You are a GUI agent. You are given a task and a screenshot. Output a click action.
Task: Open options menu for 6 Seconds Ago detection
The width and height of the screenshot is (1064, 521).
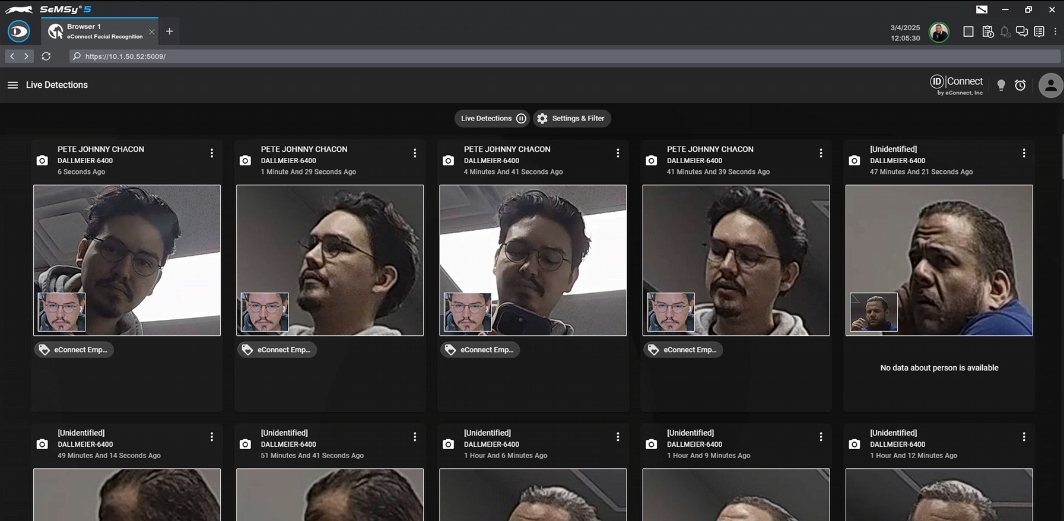coord(212,154)
